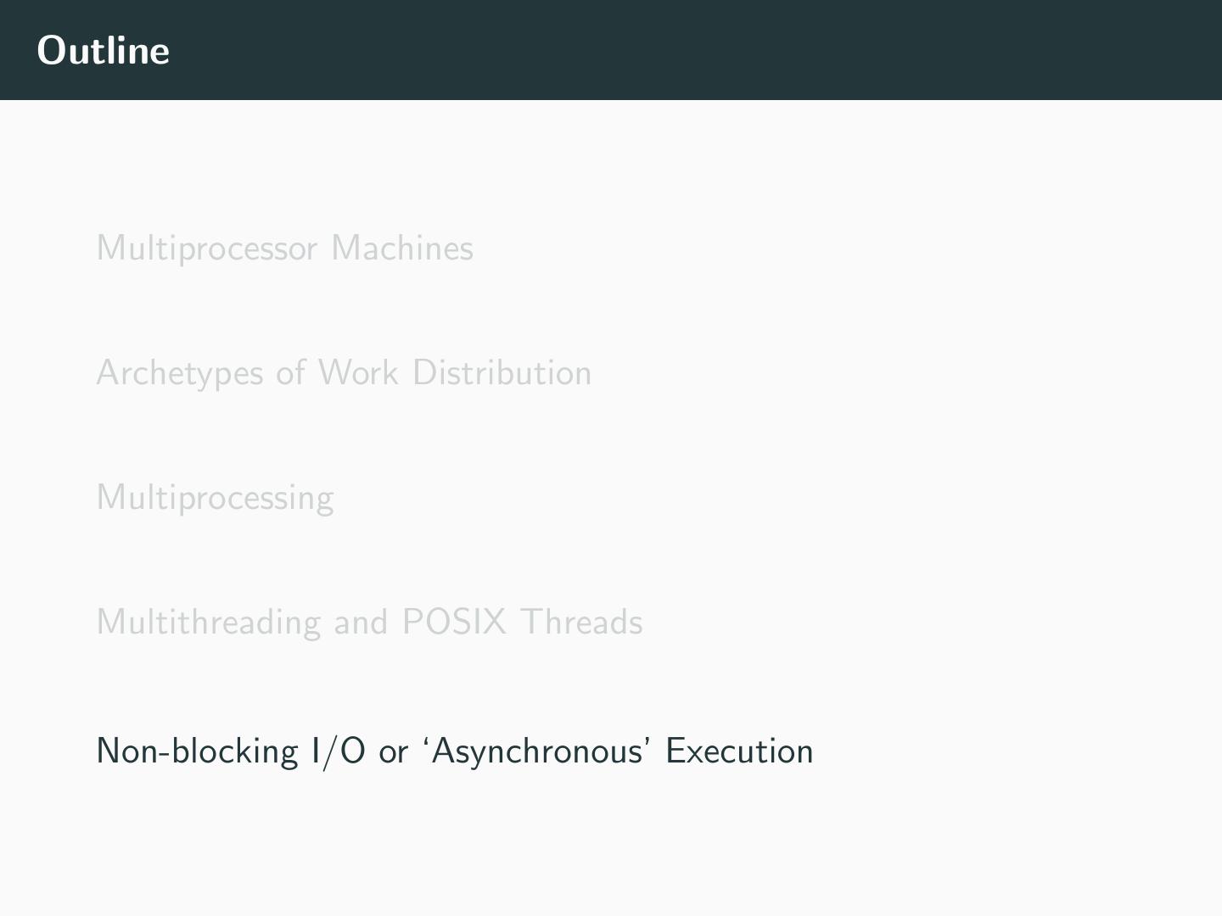The width and height of the screenshot is (1222, 916).
Task: Click the word "Machines" in the outline
Action: click(x=402, y=249)
